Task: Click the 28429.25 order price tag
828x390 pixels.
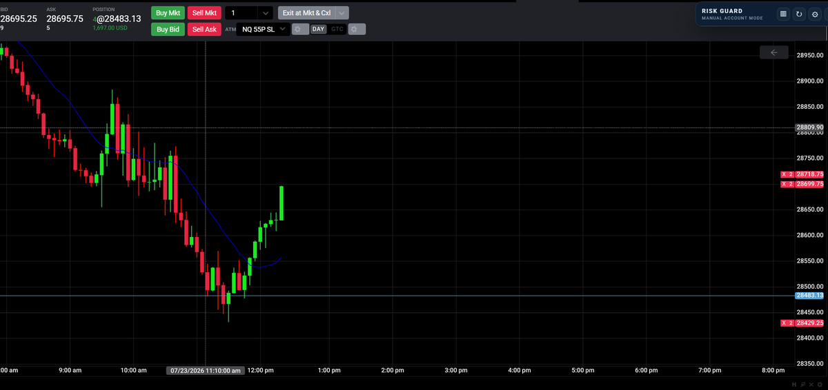Action: click(x=810, y=323)
